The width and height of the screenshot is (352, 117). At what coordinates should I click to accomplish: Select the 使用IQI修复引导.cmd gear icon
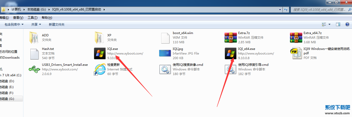click(231, 69)
